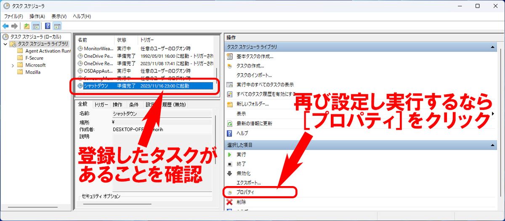Click the green 実行 play icon

pos(230,154)
